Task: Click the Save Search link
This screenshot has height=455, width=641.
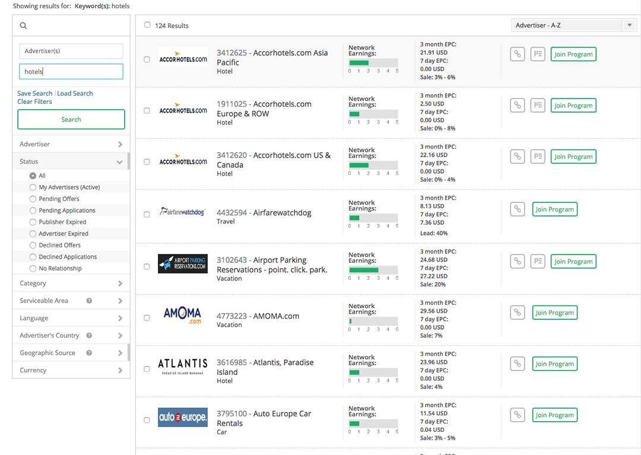Action: pos(35,94)
